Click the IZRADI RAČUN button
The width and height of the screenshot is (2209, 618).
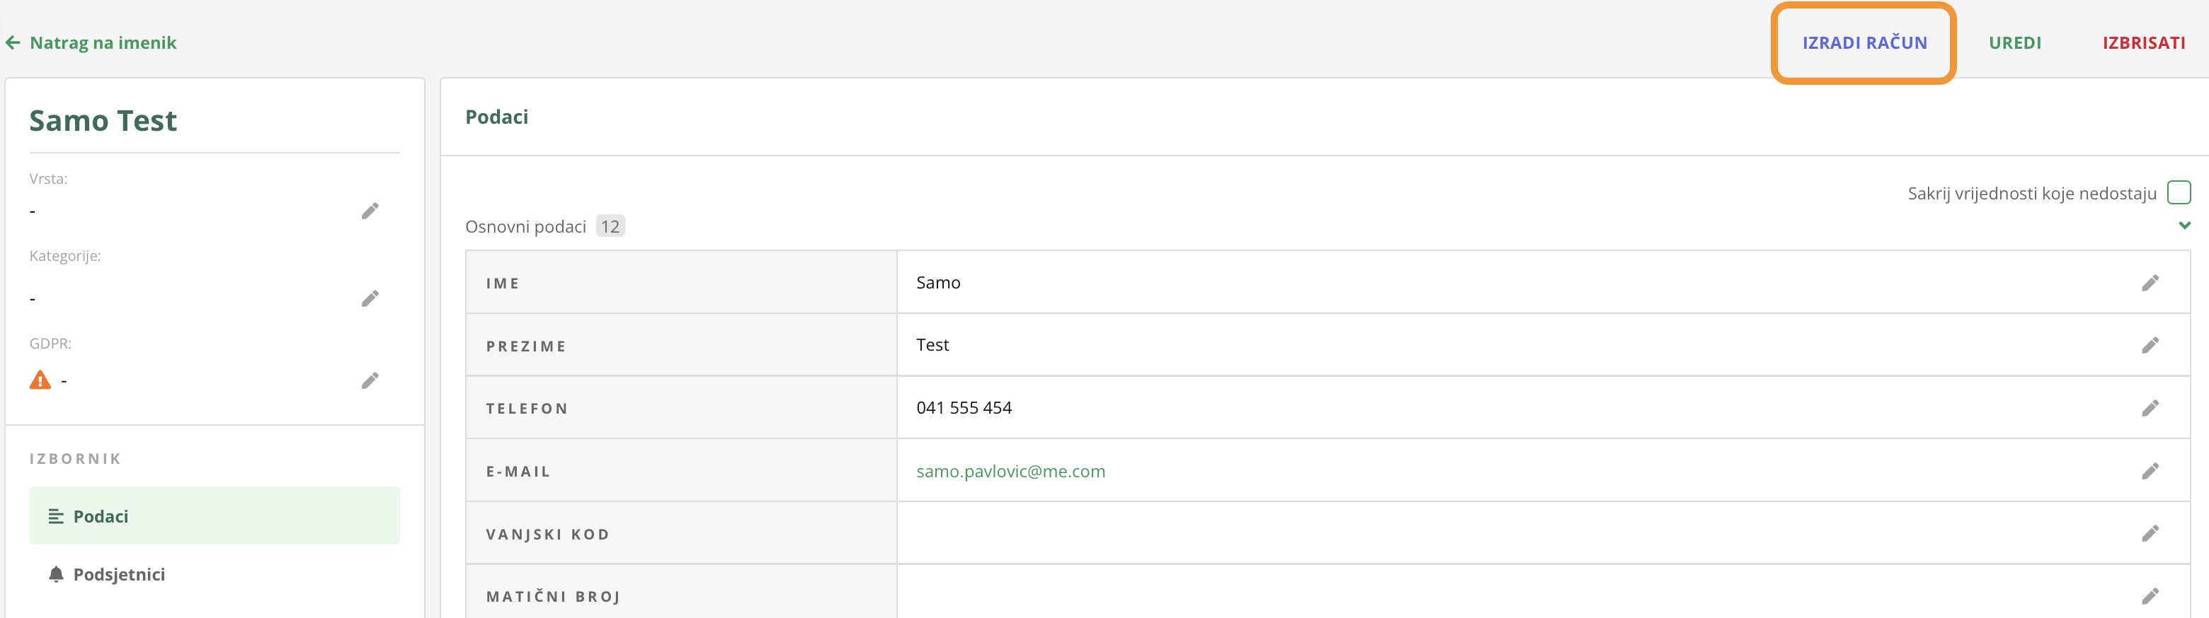click(1864, 43)
